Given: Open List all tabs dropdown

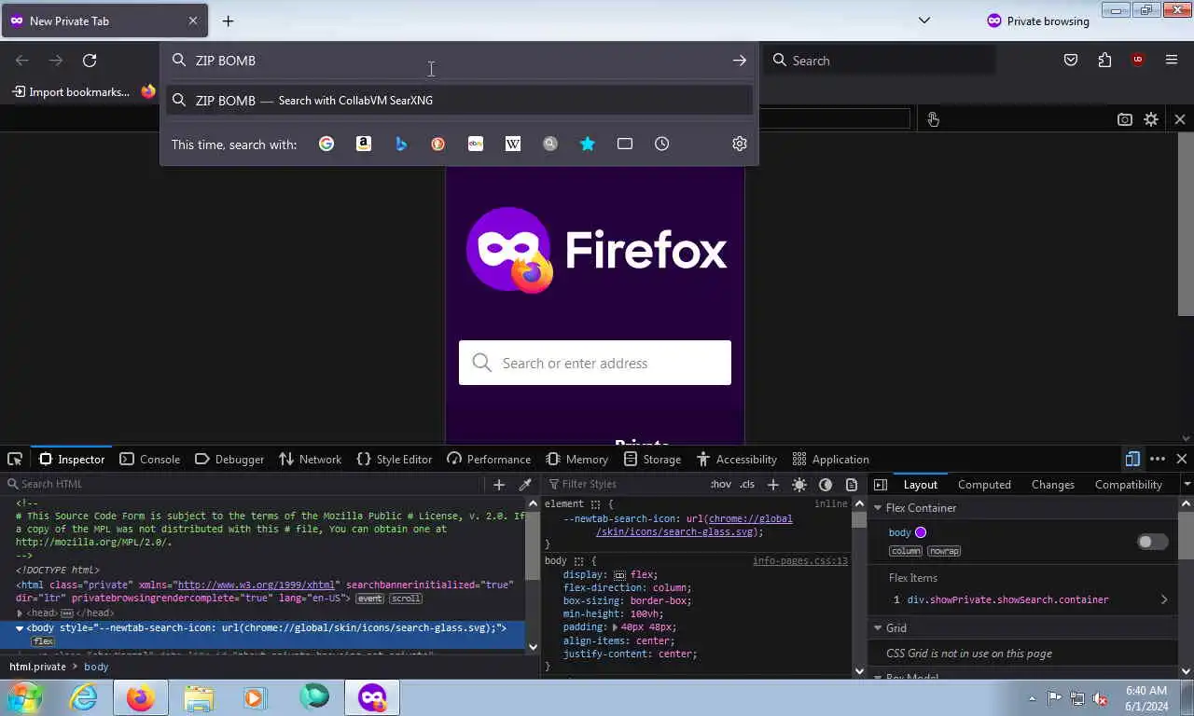Looking at the screenshot, I should pyautogui.click(x=924, y=21).
